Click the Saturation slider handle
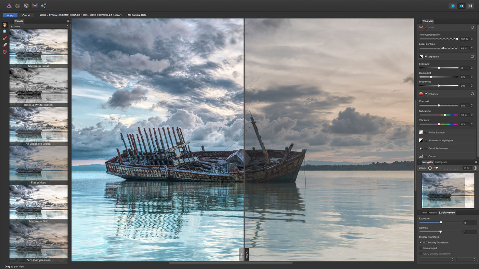This screenshot has height=269, width=479. coord(445,115)
